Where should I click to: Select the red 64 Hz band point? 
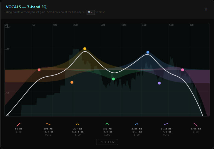39,70
